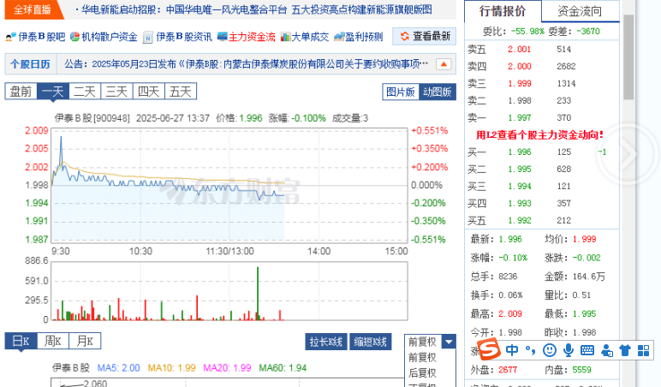This screenshot has width=661, height=387.
Task: Select 日K chart tab
Action: coord(21,341)
